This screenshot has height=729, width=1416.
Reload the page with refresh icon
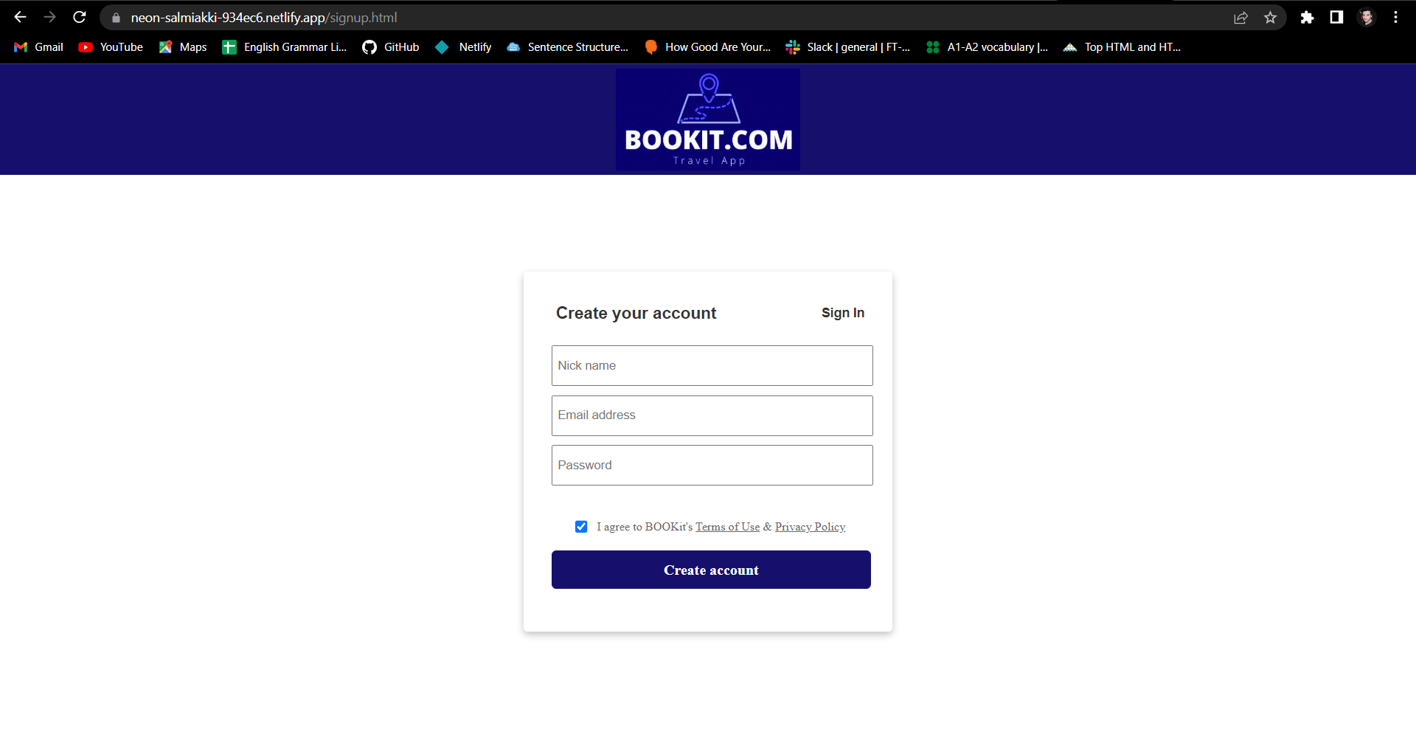coord(80,17)
